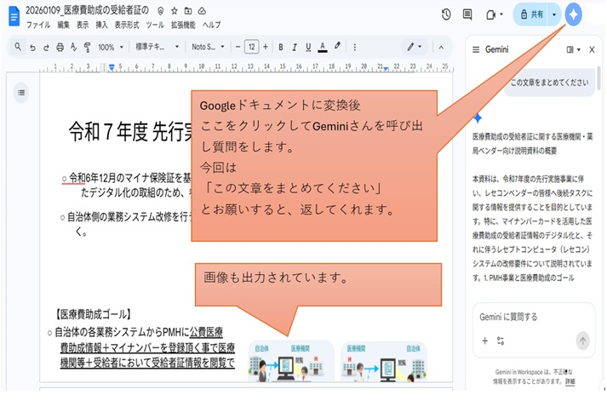Open the 編集 menu
Screen dimensions: 607x401
(x=64, y=25)
